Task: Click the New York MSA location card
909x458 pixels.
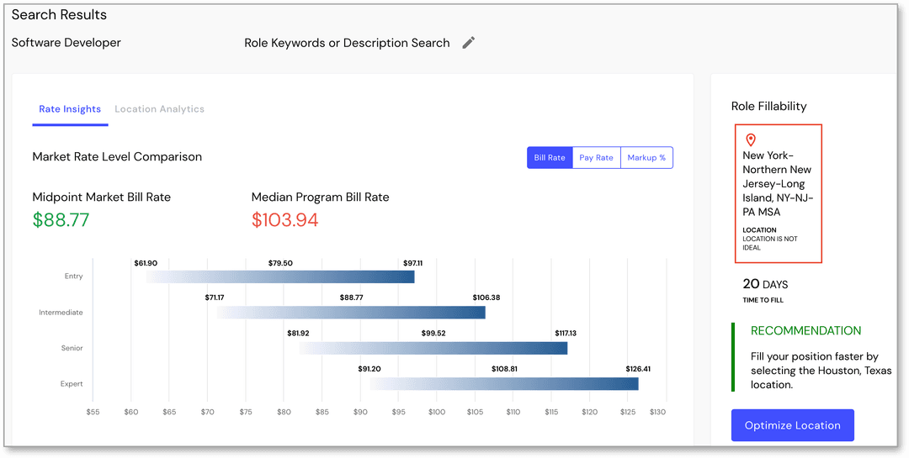Action: tap(778, 193)
